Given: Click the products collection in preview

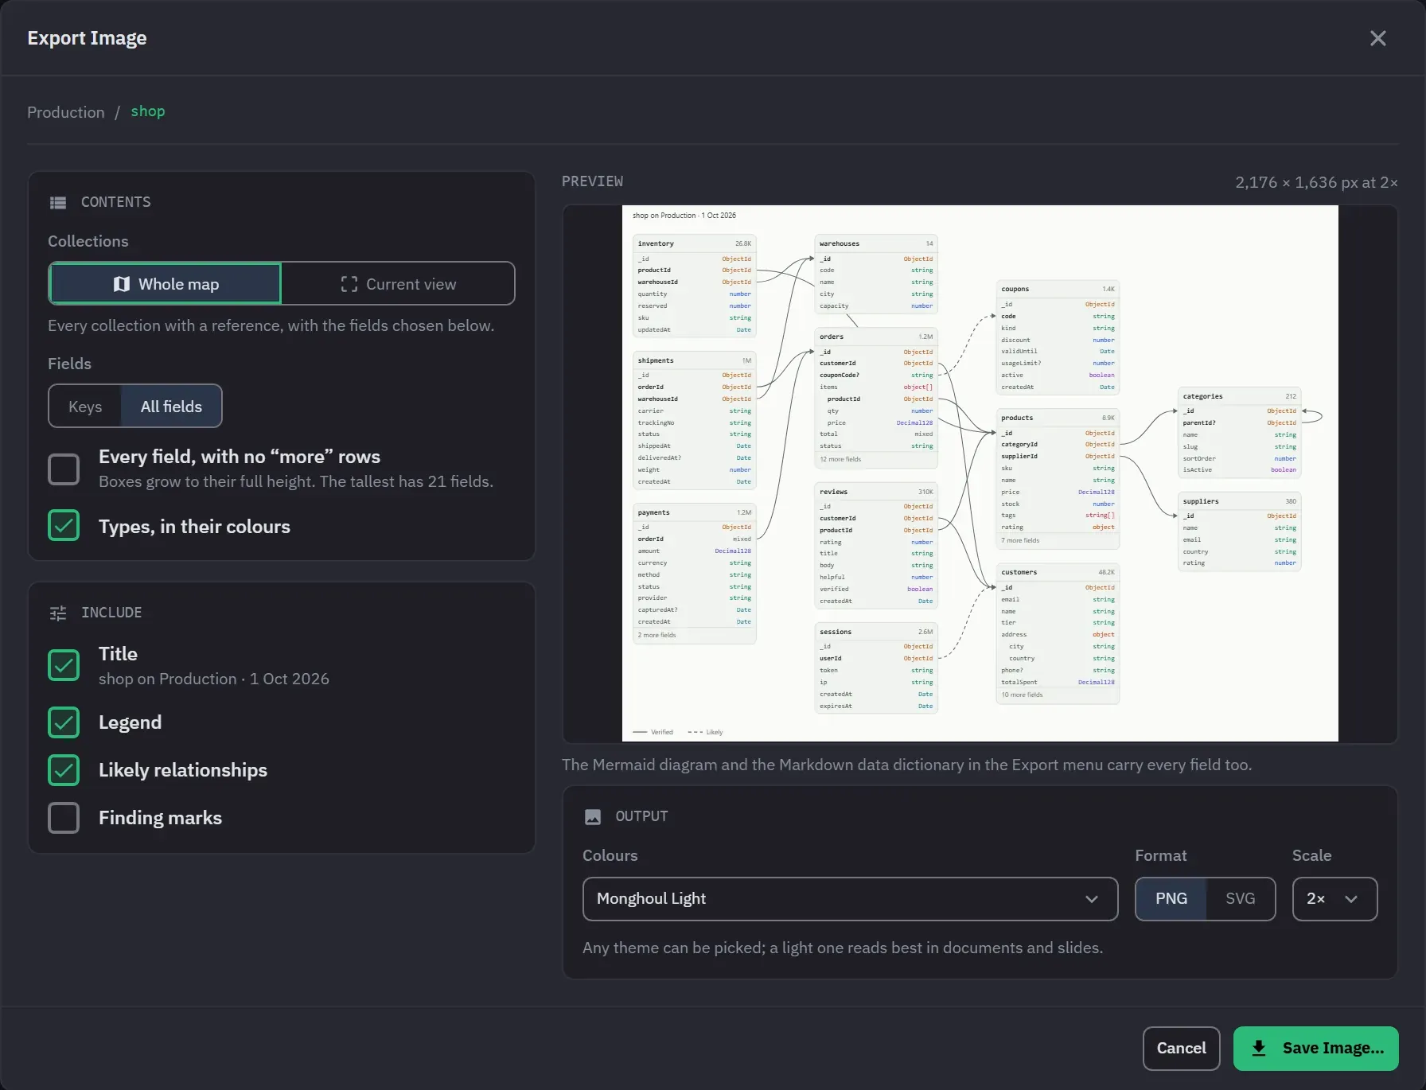Looking at the screenshot, I should (1058, 479).
